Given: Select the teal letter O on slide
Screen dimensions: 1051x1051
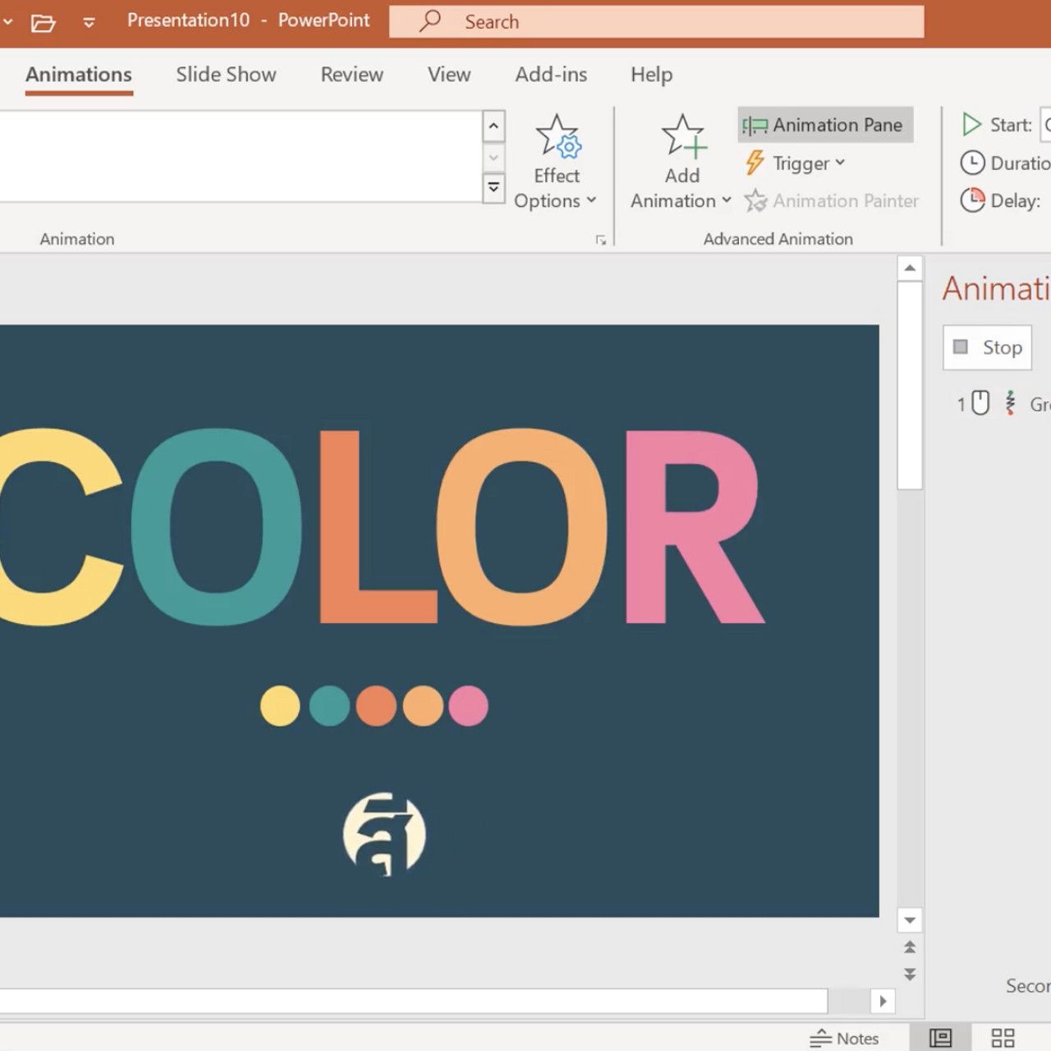Looking at the screenshot, I should click(216, 526).
